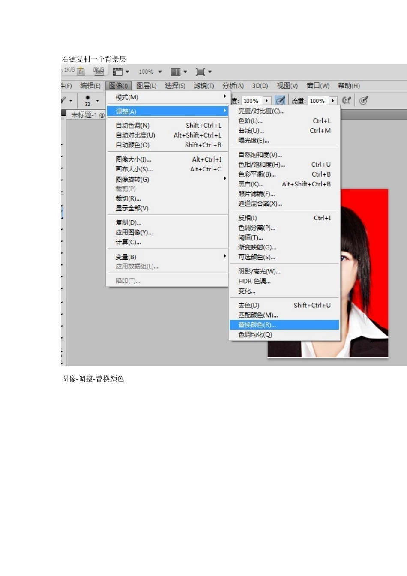The height and width of the screenshot is (576, 407).
Task: Expand the 变量(B) submenu
Action: point(168,257)
